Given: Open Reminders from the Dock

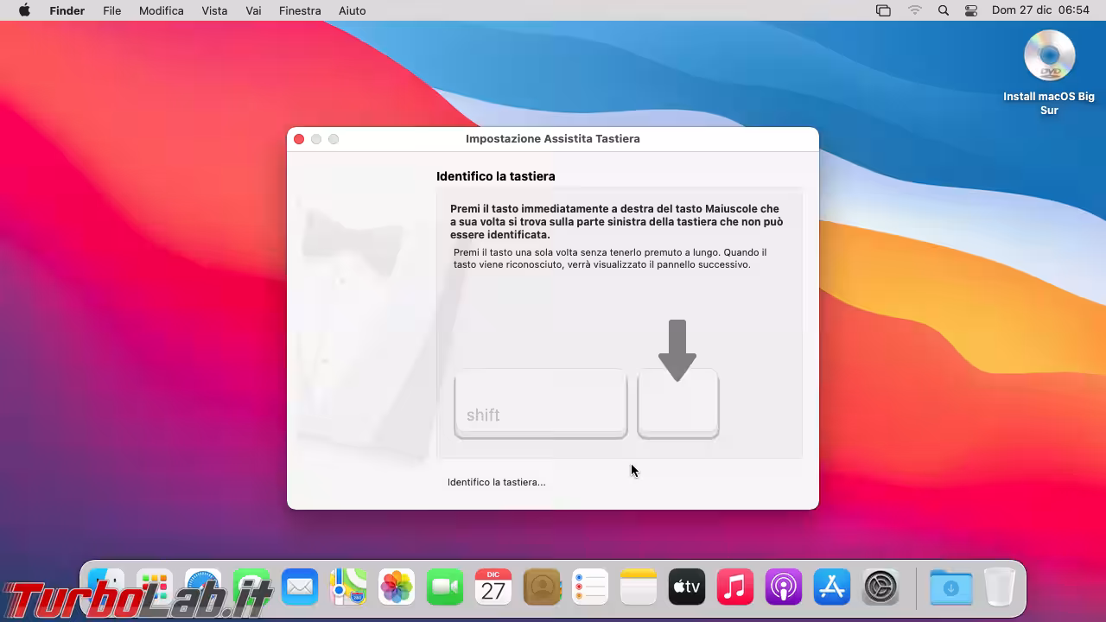Looking at the screenshot, I should [x=590, y=588].
